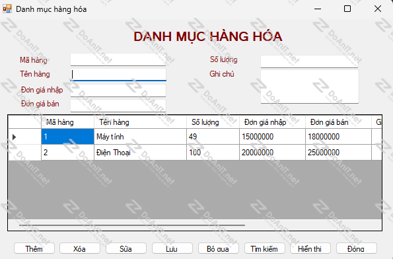Maximize the Danh mục hàng hóa window
Viewport: 393px width, 259px height.
pos(347,9)
